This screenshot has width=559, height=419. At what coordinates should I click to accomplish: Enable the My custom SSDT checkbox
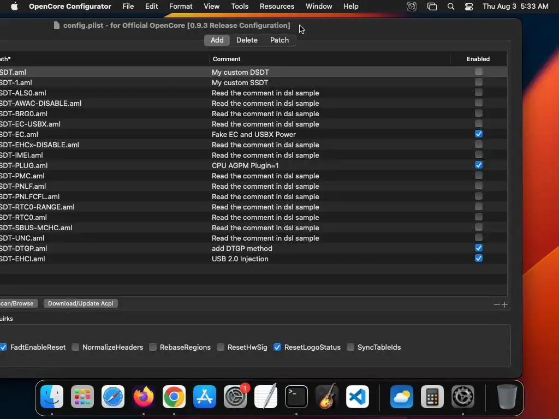478,82
